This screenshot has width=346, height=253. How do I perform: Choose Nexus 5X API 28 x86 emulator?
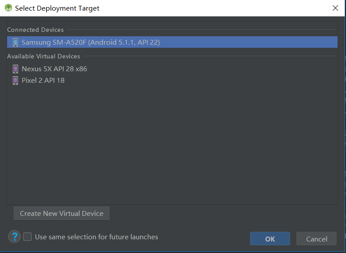pyautogui.click(x=54, y=69)
